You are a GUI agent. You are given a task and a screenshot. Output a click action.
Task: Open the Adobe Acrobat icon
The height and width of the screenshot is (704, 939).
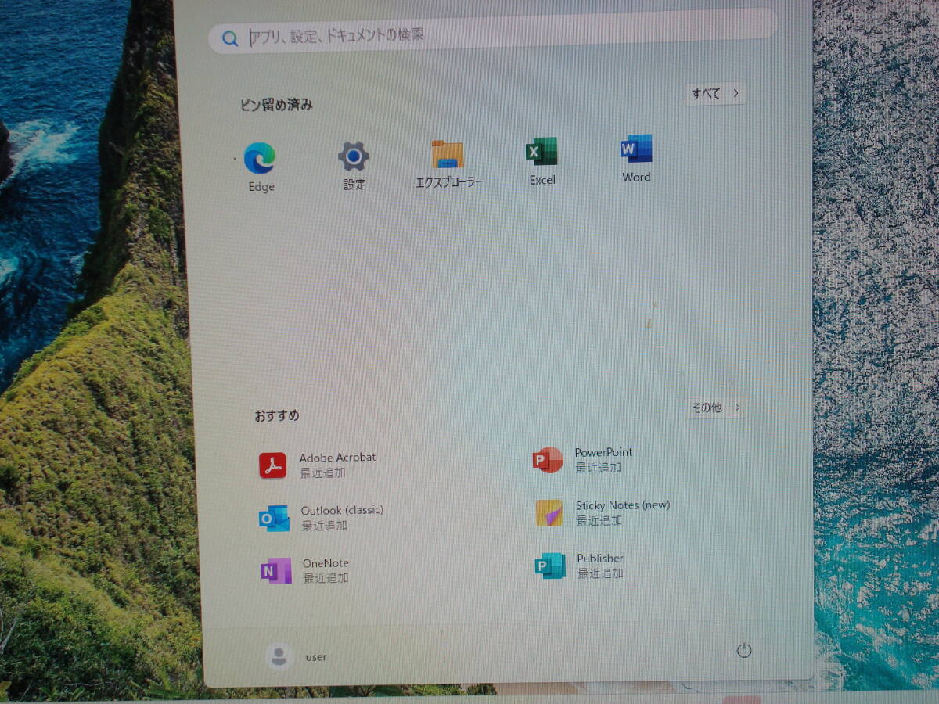273,465
